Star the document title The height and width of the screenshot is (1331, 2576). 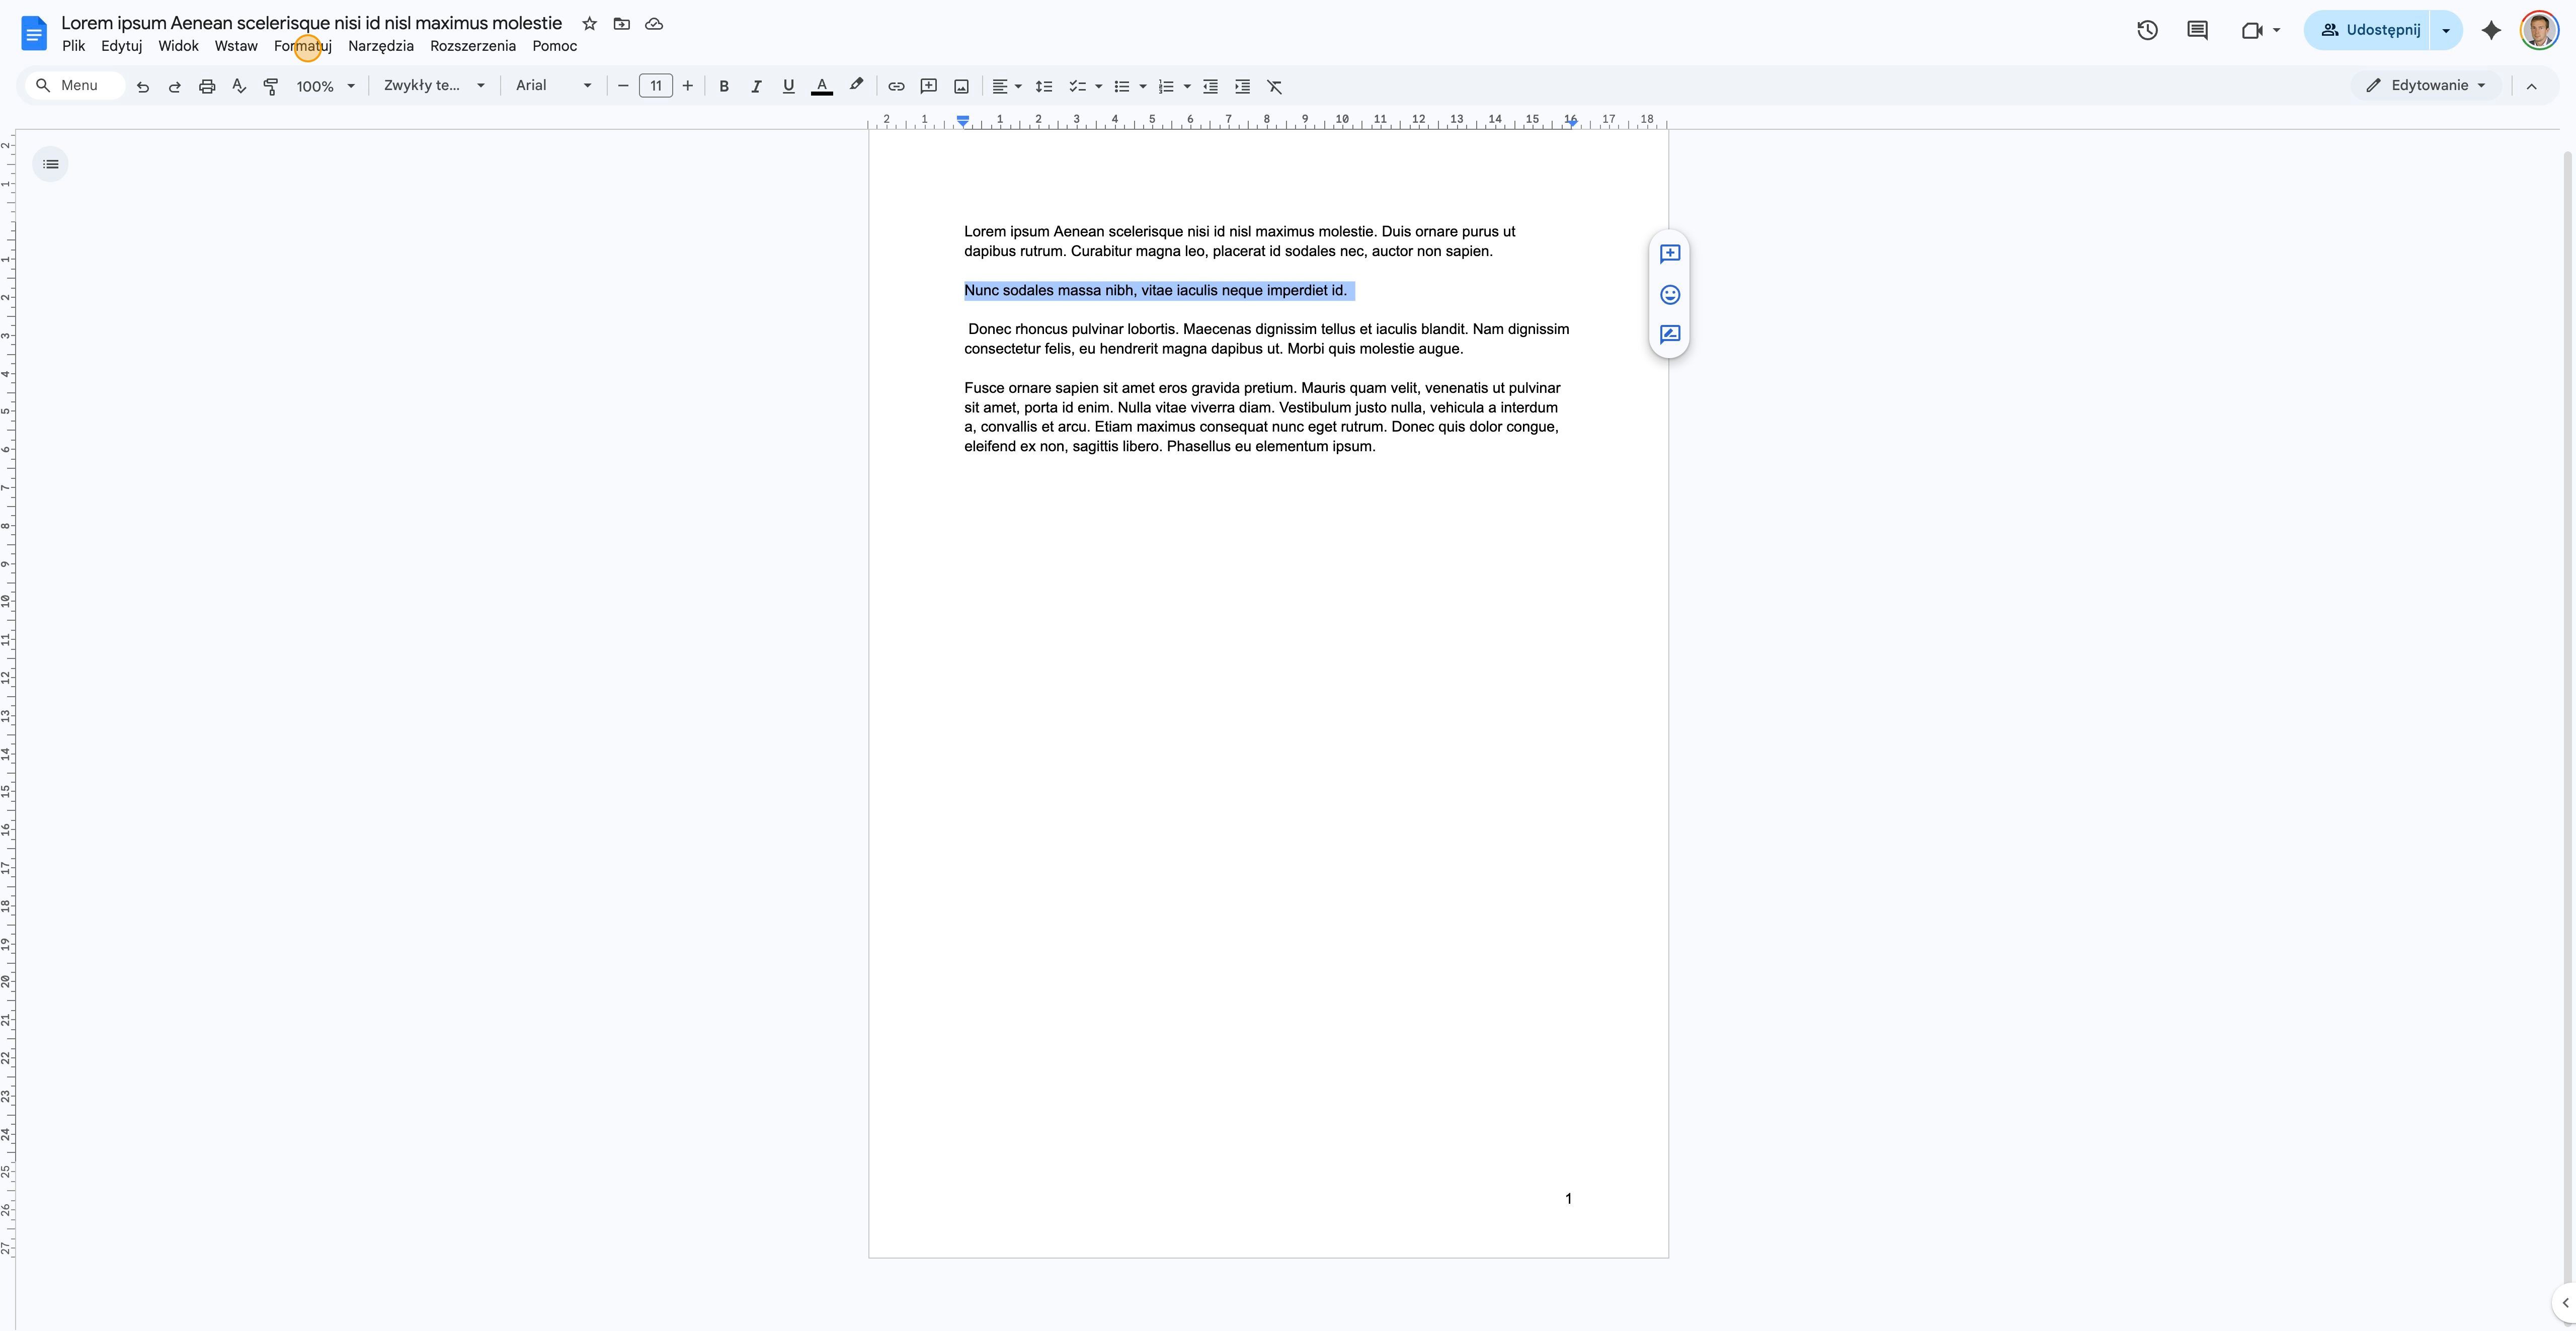coord(590,23)
